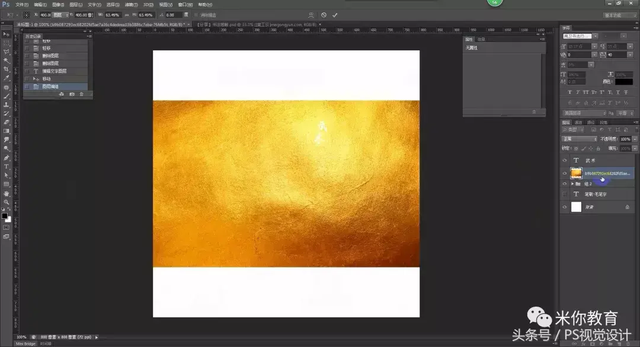This screenshot has width=640, height=347.
Task: Toggle visibility of the 武术 text layer
Action: [564, 160]
